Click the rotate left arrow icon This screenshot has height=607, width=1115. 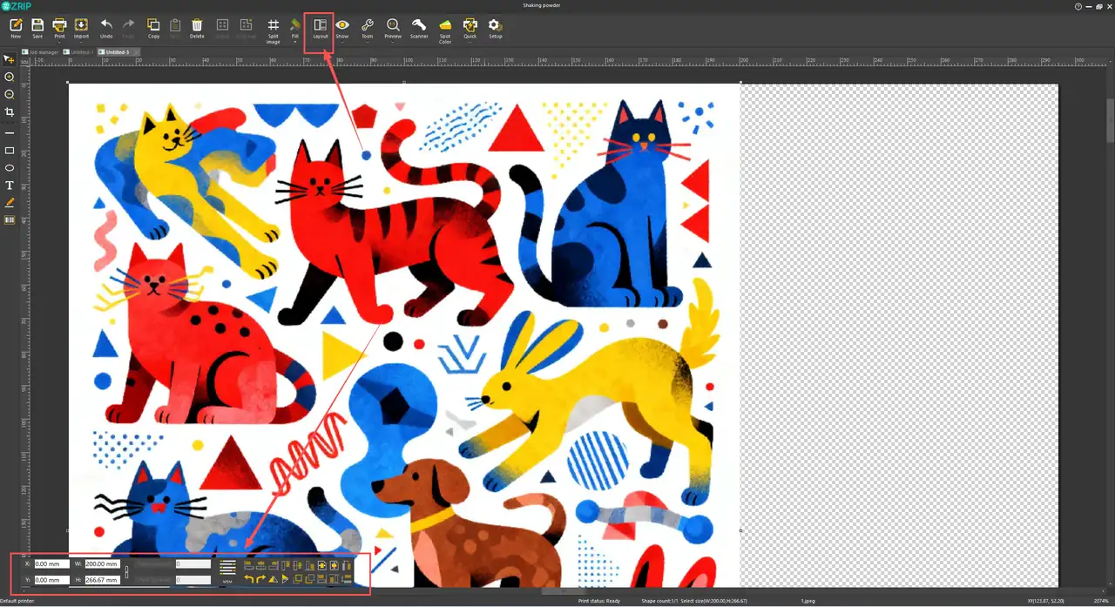click(248, 579)
